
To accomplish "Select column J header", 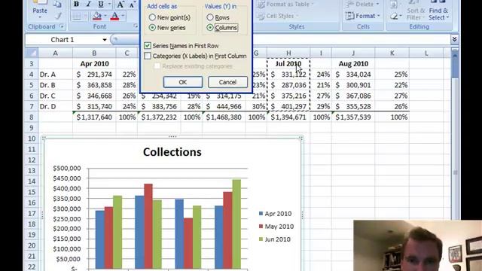I will (x=353, y=53).
